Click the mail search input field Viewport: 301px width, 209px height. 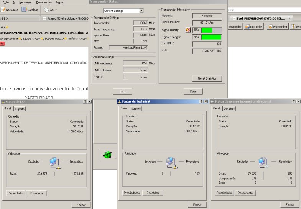coord(264,10)
